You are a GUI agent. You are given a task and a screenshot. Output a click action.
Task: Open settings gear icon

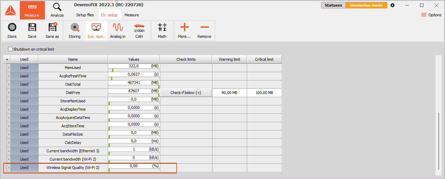[393, 5]
